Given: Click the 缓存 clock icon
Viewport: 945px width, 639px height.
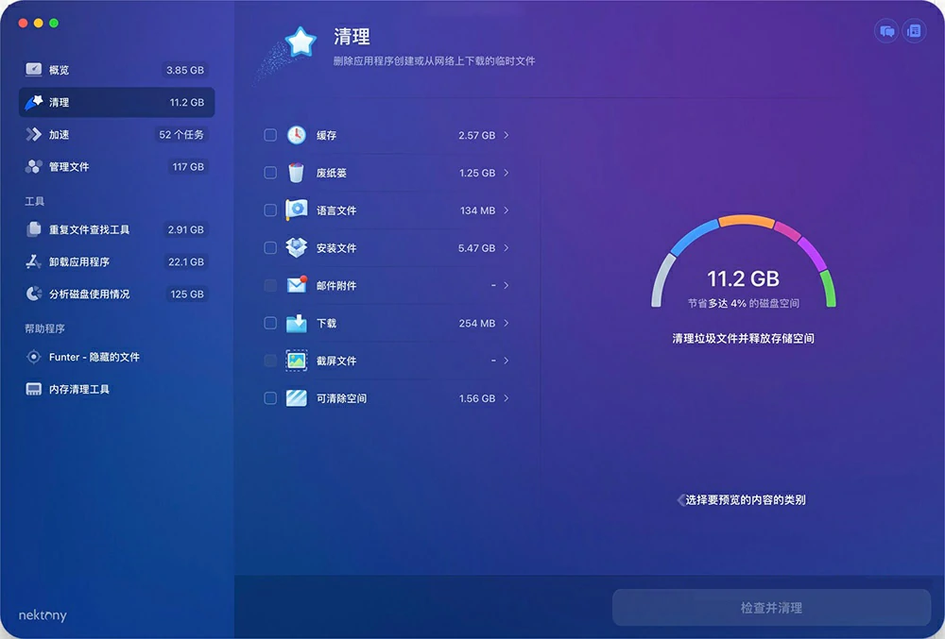Looking at the screenshot, I should click(297, 135).
